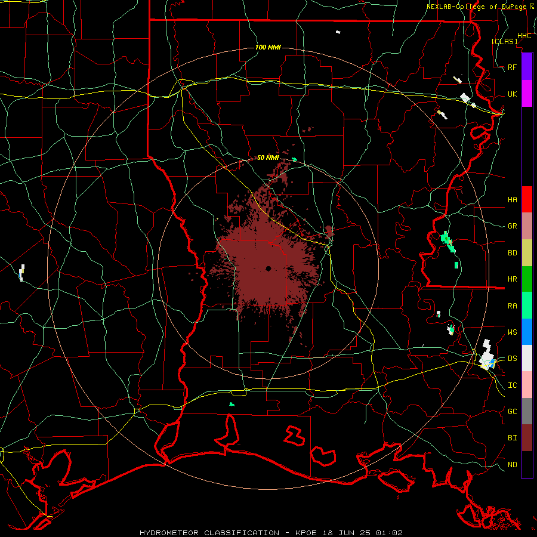
Task: Click the HYDROMETEOR CLASSIFICATION KPOE title text
Action: 271,533
